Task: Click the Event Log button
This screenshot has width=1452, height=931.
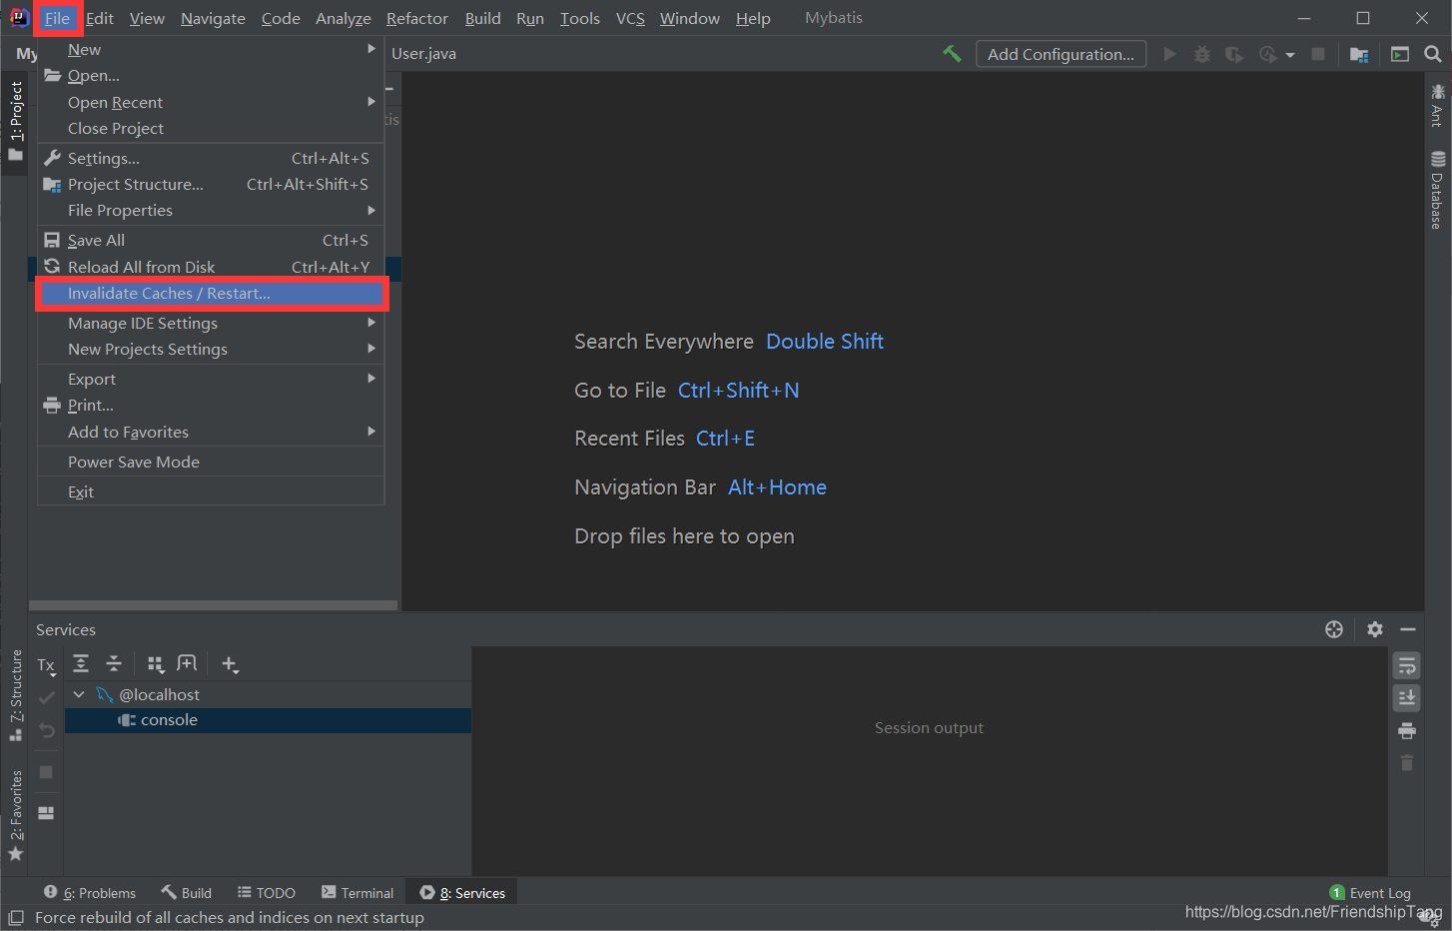Action: (1370, 893)
